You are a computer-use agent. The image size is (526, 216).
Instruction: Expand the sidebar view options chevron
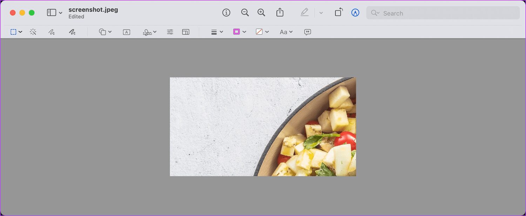pyautogui.click(x=61, y=13)
